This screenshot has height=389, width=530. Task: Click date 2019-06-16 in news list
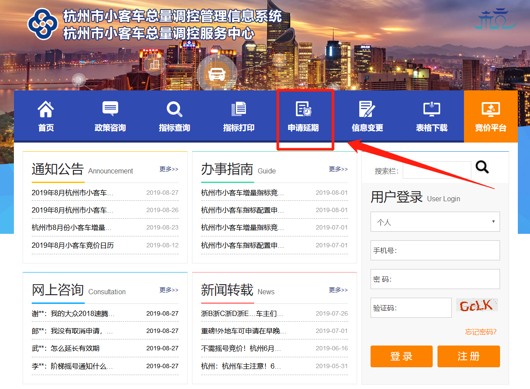(x=332, y=348)
